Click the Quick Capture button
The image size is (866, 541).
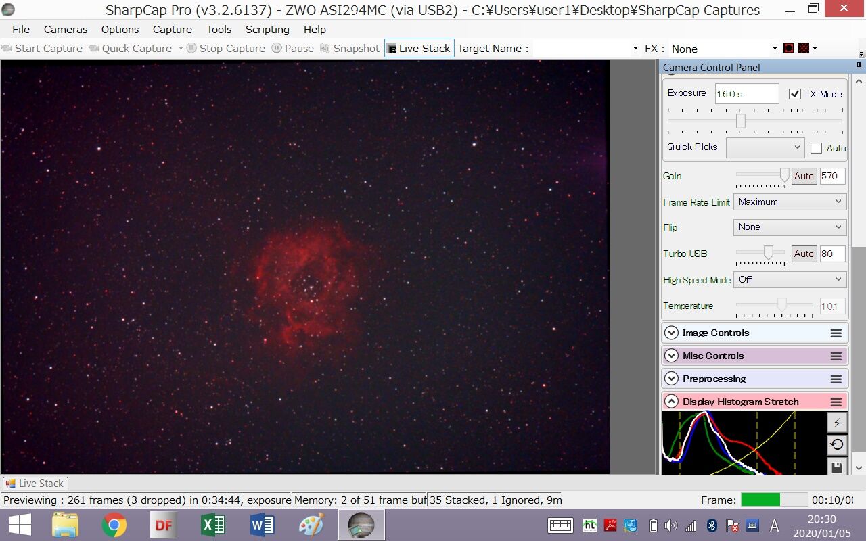pyautogui.click(x=131, y=48)
